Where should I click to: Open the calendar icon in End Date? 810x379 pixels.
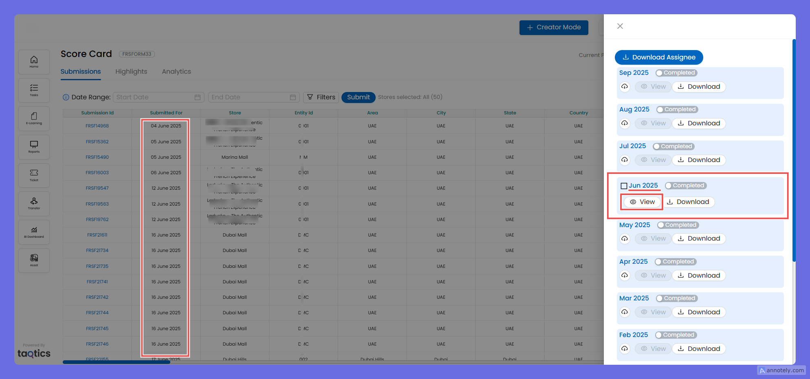click(x=293, y=97)
